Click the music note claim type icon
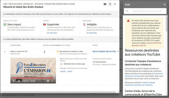This screenshot has height=98, width=169. [44, 52]
